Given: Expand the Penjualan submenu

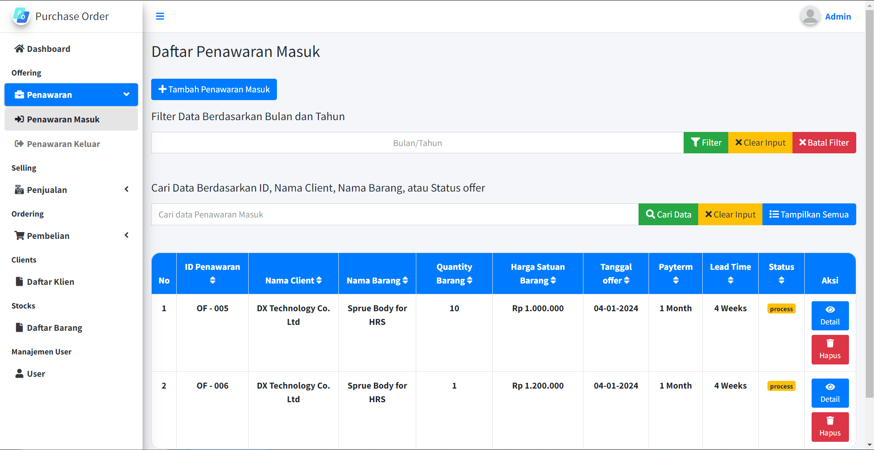Looking at the screenshot, I should [126, 189].
